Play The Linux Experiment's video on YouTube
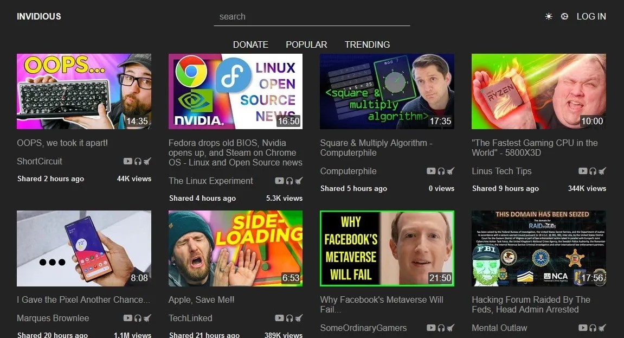Screen dimensions: 624x338 pyautogui.click(x=279, y=181)
